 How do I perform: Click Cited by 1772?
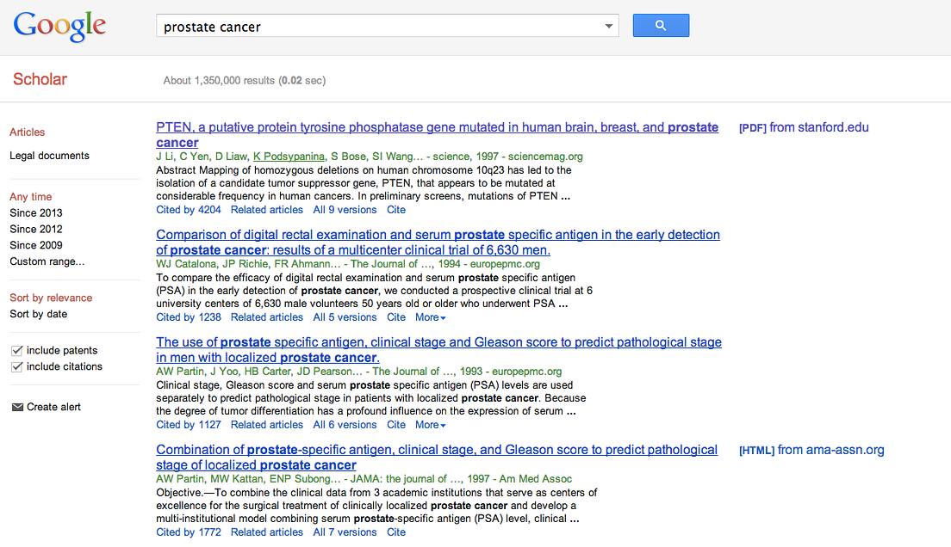click(189, 532)
